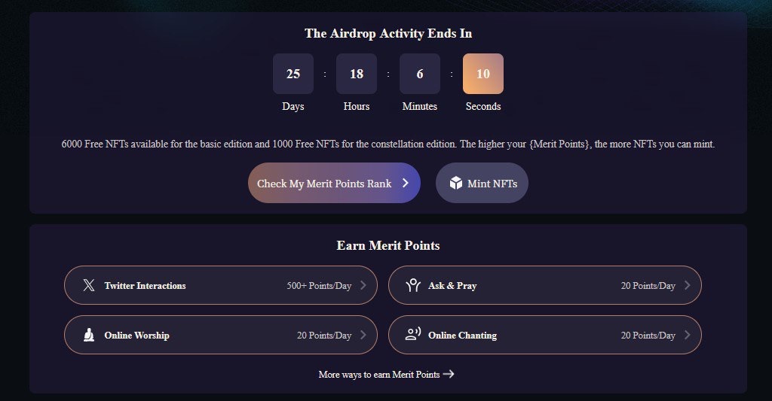Click the Online Chanting speaking person icon
772x401 pixels.
coord(412,335)
